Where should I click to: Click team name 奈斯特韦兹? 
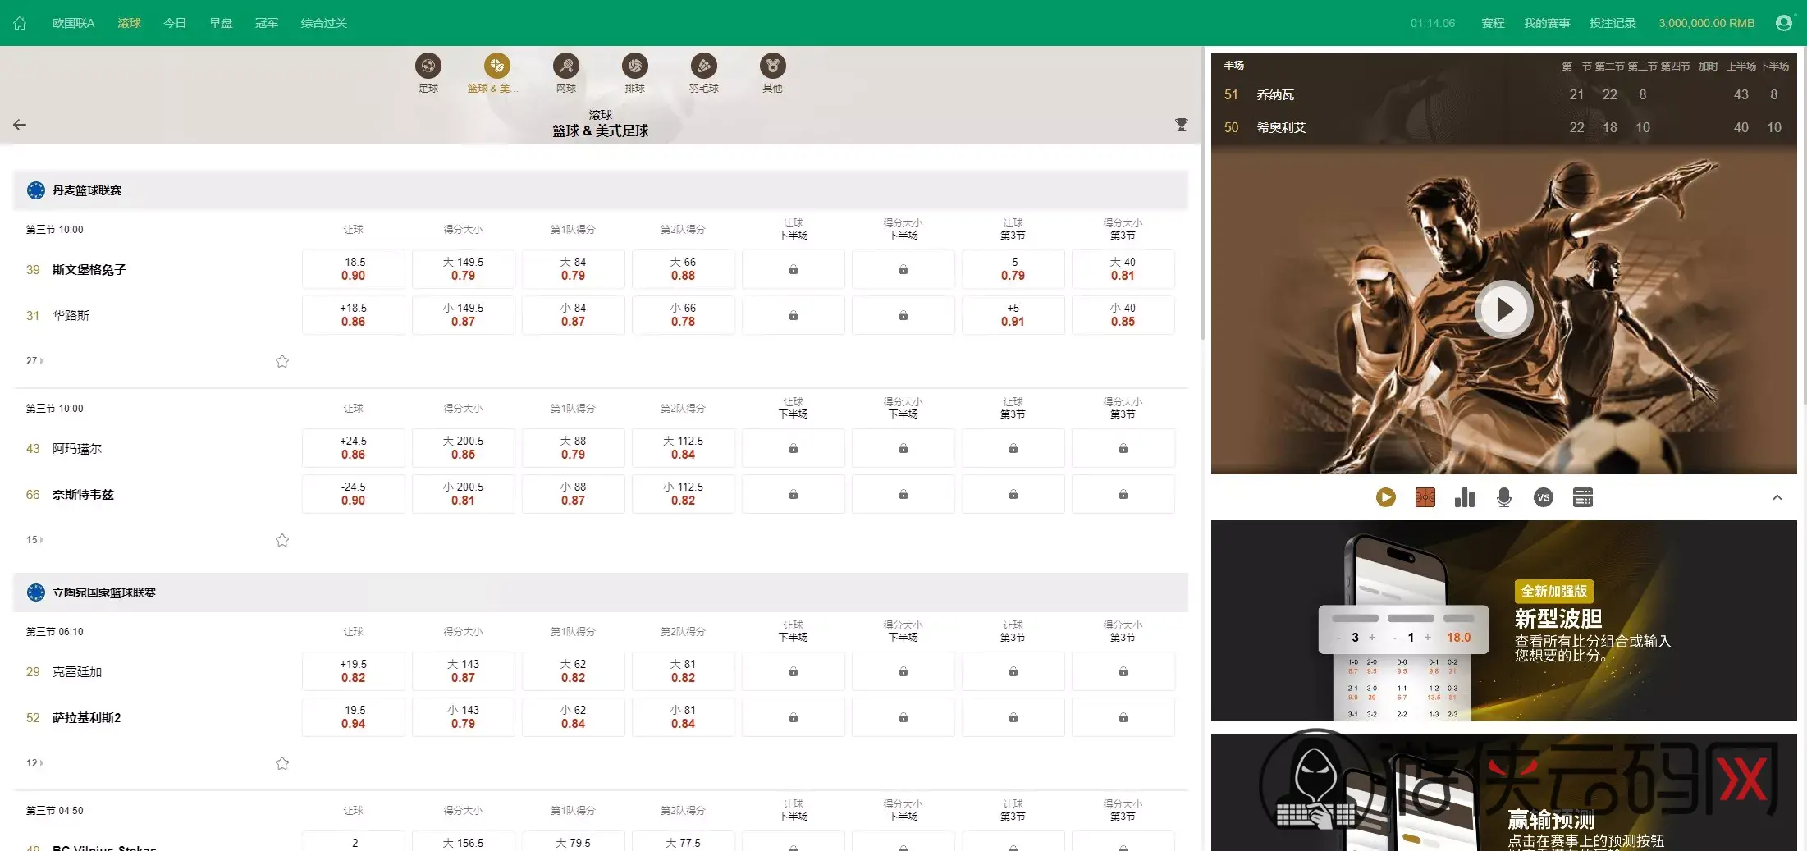point(84,495)
